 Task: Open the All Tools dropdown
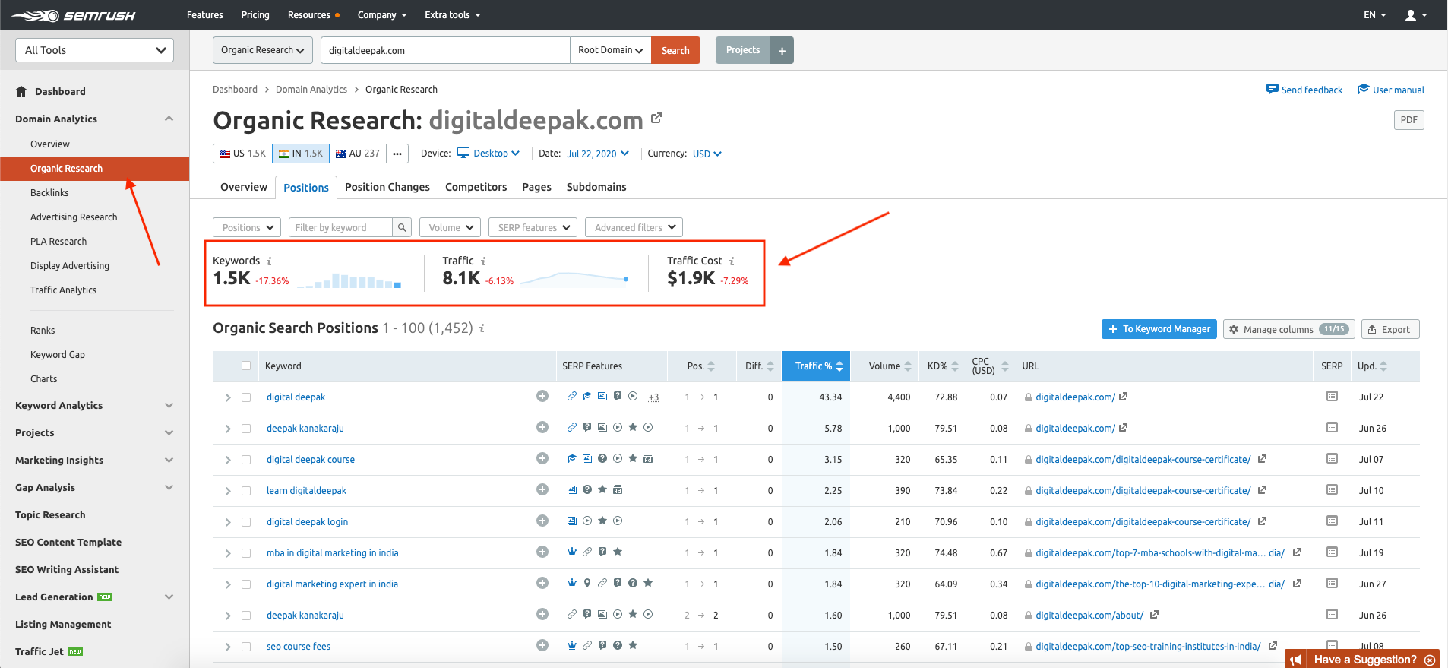click(x=94, y=50)
